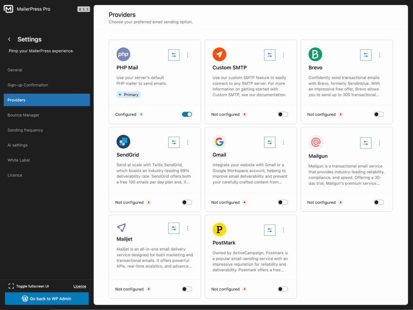
Task: Open Sign-up Confirmation settings
Action: point(47,85)
